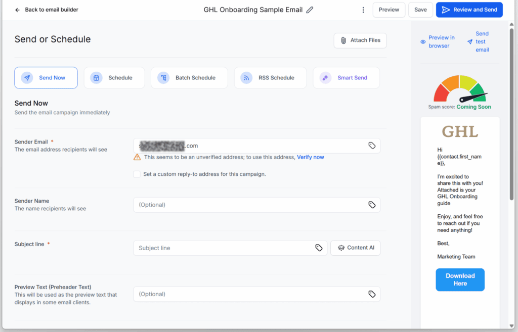The width and height of the screenshot is (518, 332).
Task: Click the Verify now link
Action: tap(310, 157)
